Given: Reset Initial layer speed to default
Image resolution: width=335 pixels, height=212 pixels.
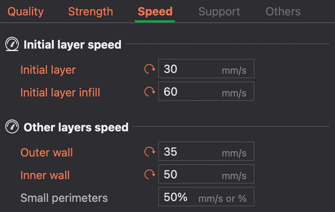Looking at the screenshot, I should (149, 69).
